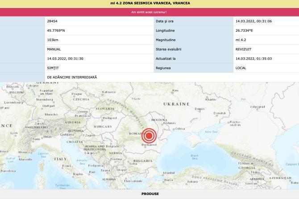This screenshot has height=199, width=299.
Task: Click the UKRAINE label on the map
Action: tap(176, 104)
